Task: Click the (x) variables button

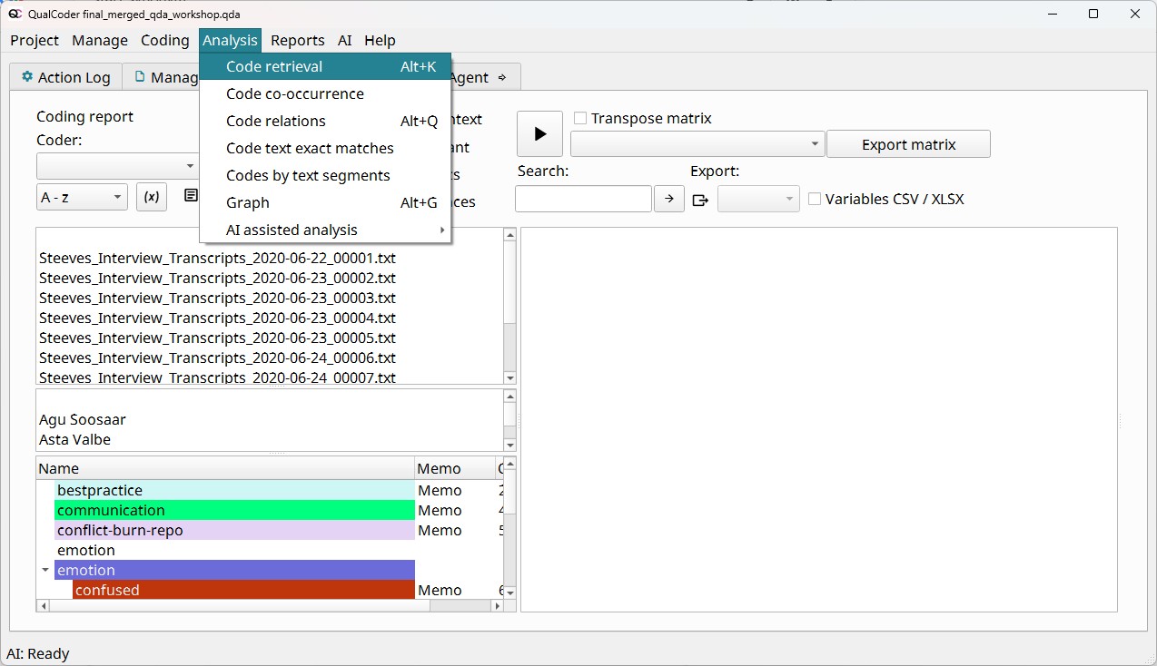Action: (x=152, y=197)
